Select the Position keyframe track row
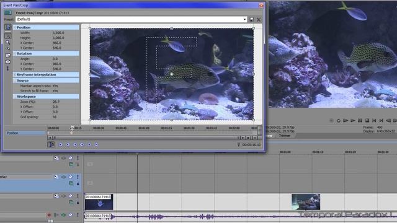Image resolution: width=397 pixels, height=223 pixels. point(25,133)
